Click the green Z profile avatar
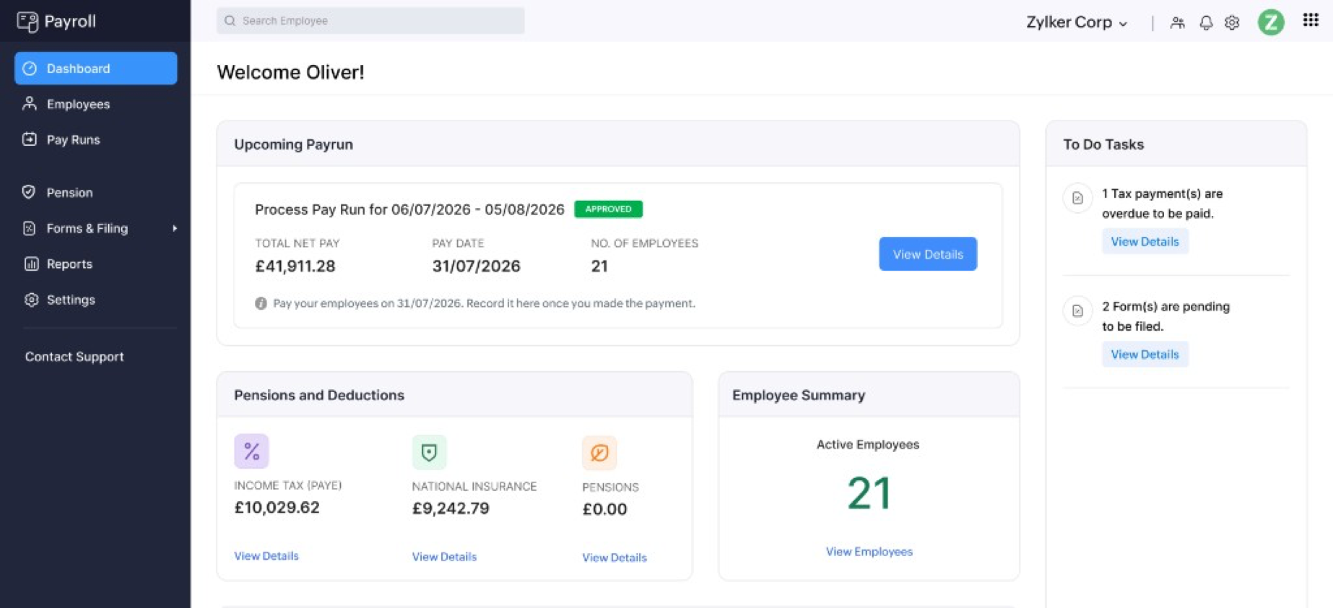This screenshot has height=608, width=1333. (x=1271, y=22)
